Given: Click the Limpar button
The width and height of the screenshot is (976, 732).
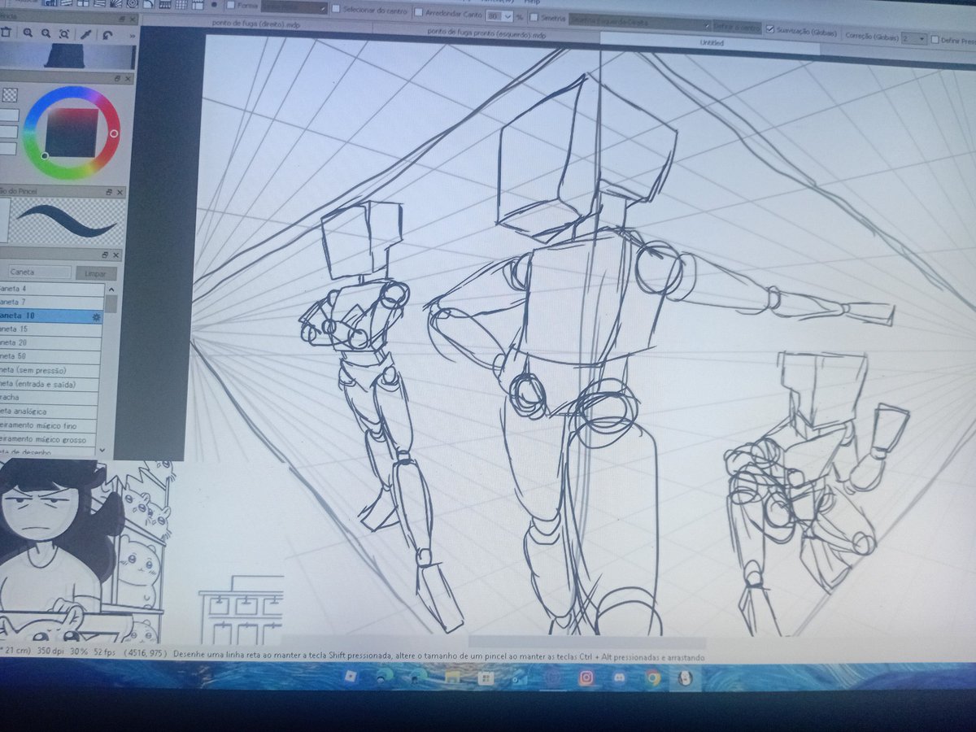Looking at the screenshot, I should tap(96, 273).
